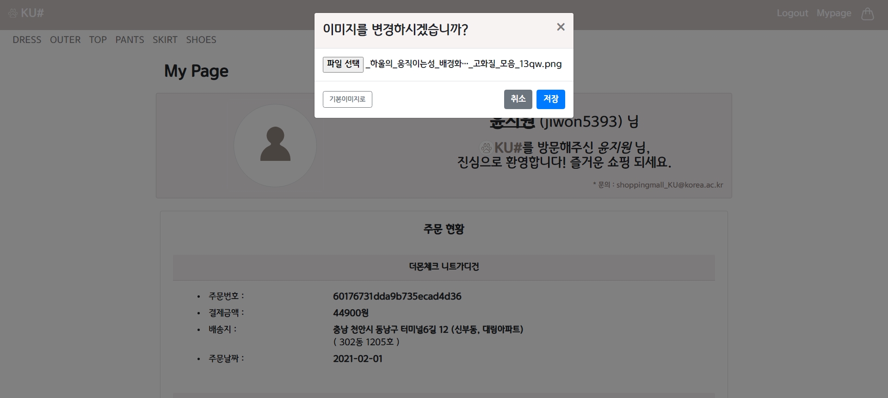Click the paw icon in welcome message
This screenshot has height=398, width=888.
pos(486,148)
